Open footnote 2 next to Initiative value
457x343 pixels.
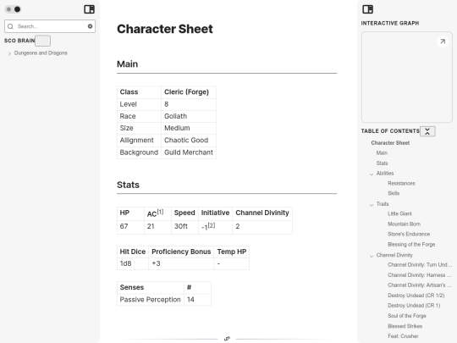click(212, 225)
